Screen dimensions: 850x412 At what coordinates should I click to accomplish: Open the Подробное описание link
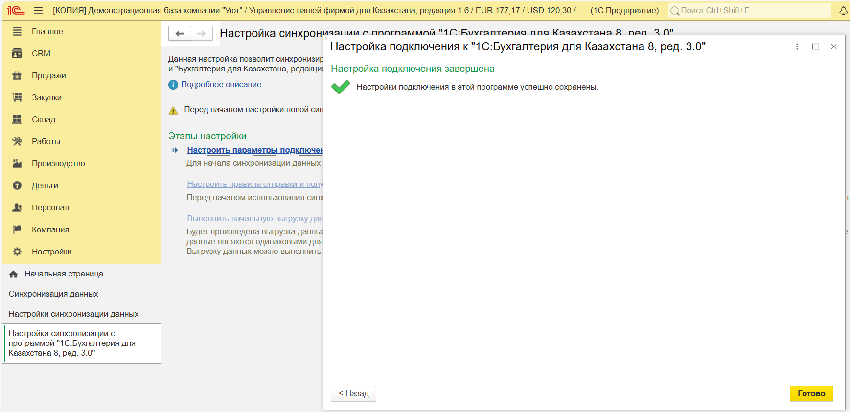pos(221,84)
